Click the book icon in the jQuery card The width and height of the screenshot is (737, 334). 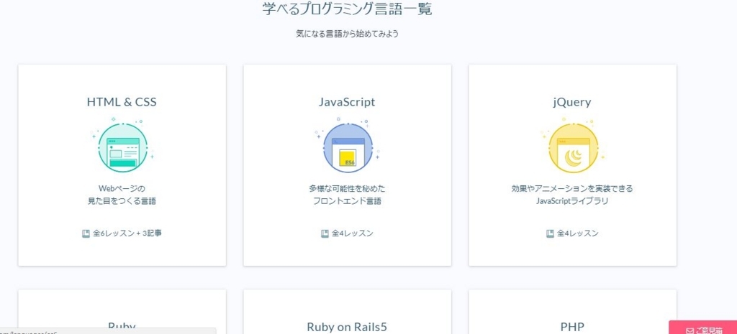[550, 233]
